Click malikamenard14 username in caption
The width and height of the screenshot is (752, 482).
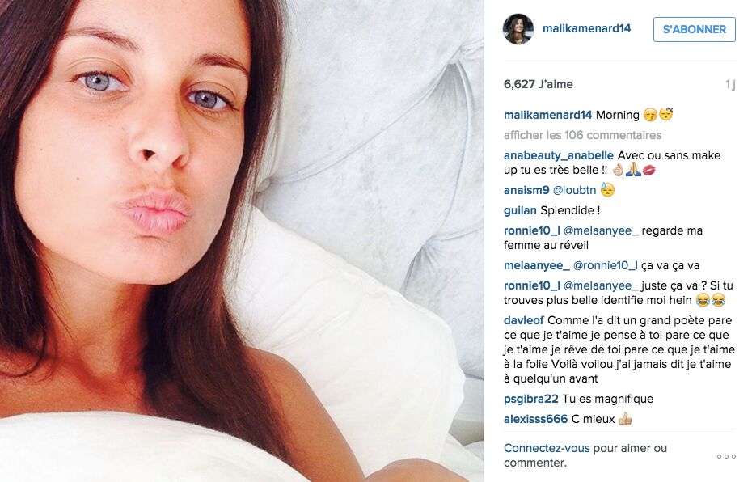pos(547,115)
